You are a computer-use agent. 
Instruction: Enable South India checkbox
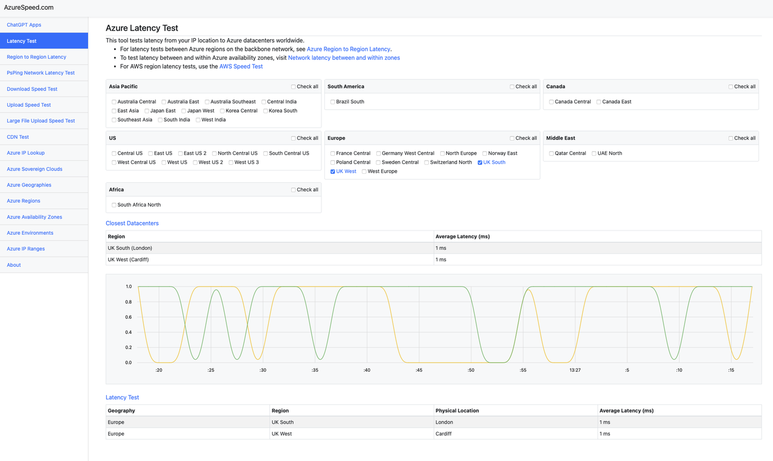tap(161, 120)
